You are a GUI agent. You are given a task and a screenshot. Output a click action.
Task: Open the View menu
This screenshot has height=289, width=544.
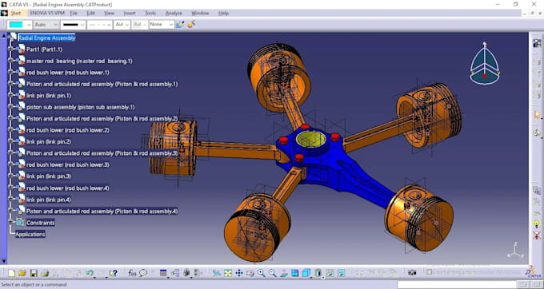tap(109, 13)
